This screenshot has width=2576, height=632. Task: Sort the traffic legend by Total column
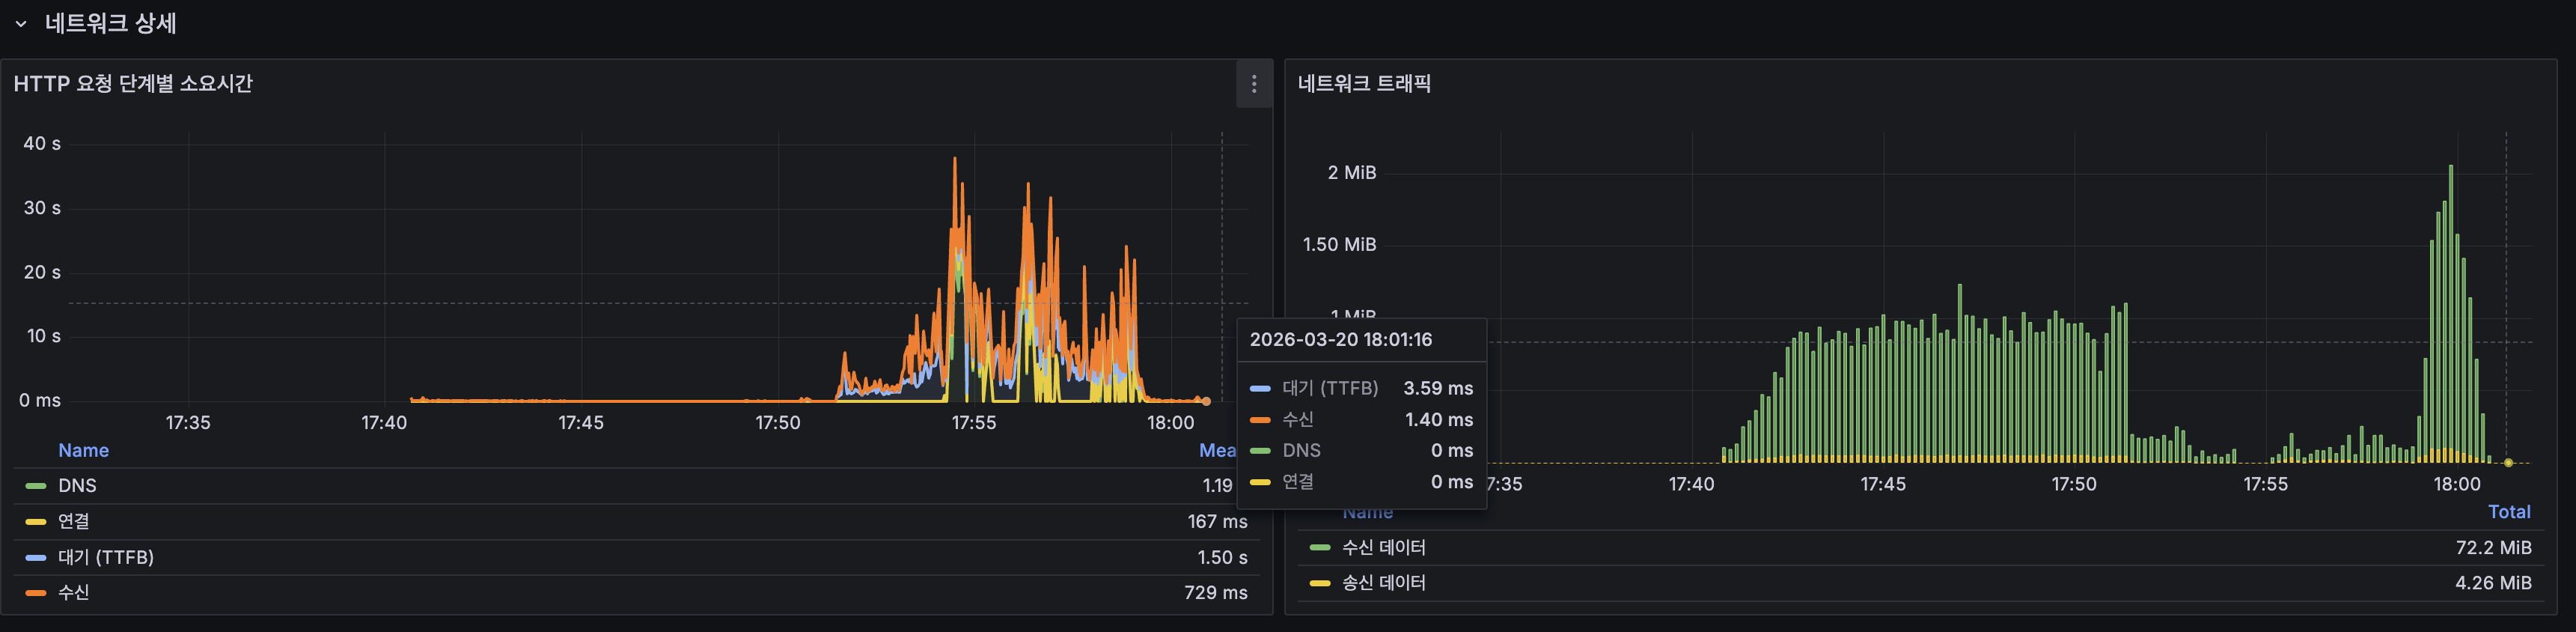[x=2509, y=511]
